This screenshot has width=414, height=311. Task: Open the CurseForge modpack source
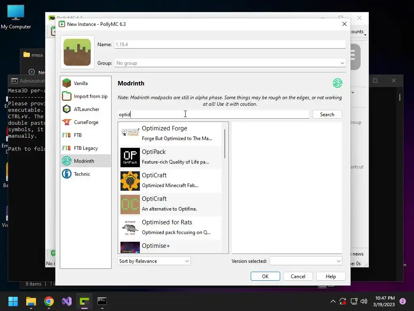click(86, 122)
